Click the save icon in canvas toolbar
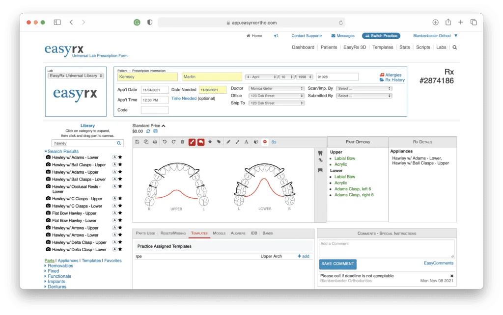 coord(138,142)
